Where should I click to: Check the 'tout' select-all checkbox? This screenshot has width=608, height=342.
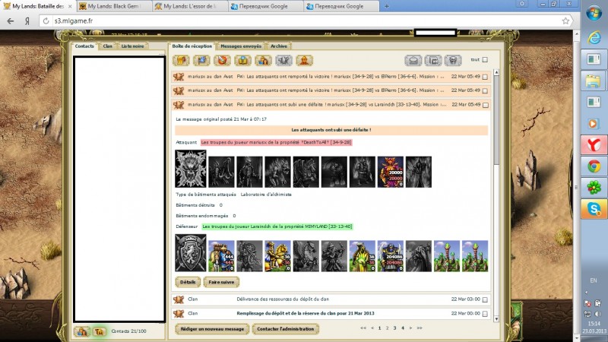tap(486, 60)
